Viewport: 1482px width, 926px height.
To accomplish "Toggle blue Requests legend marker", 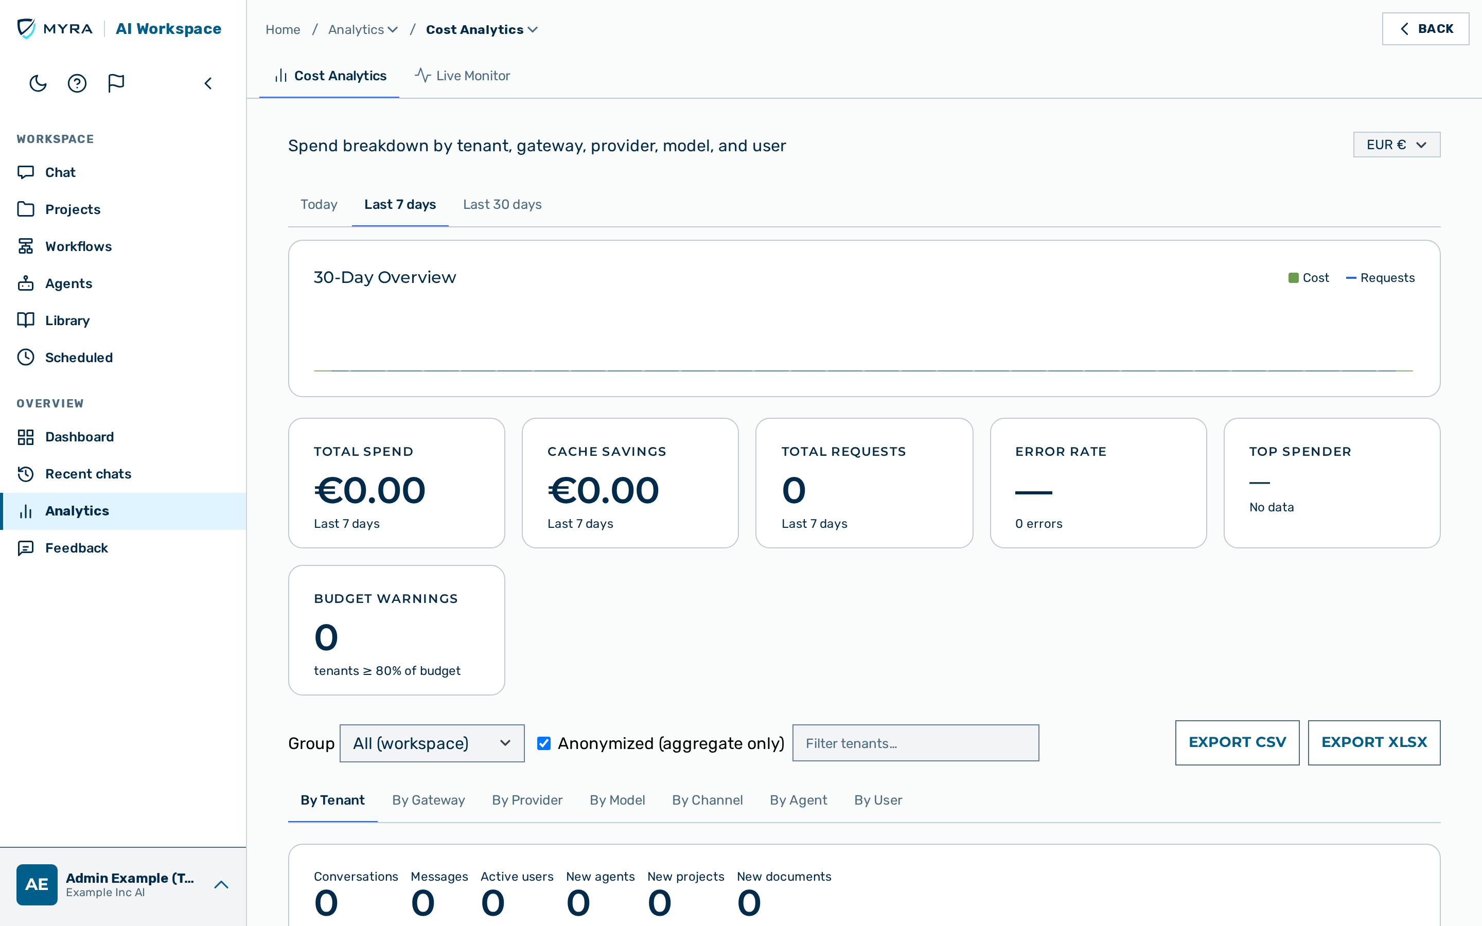I will pyautogui.click(x=1351, y=277).
